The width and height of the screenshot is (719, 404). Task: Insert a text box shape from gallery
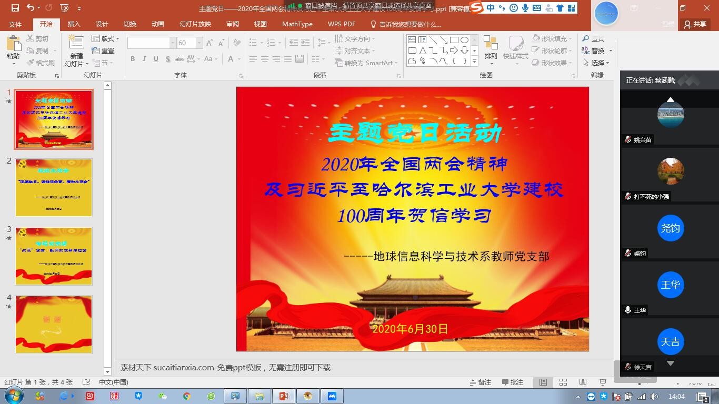[x=412, y=40]
